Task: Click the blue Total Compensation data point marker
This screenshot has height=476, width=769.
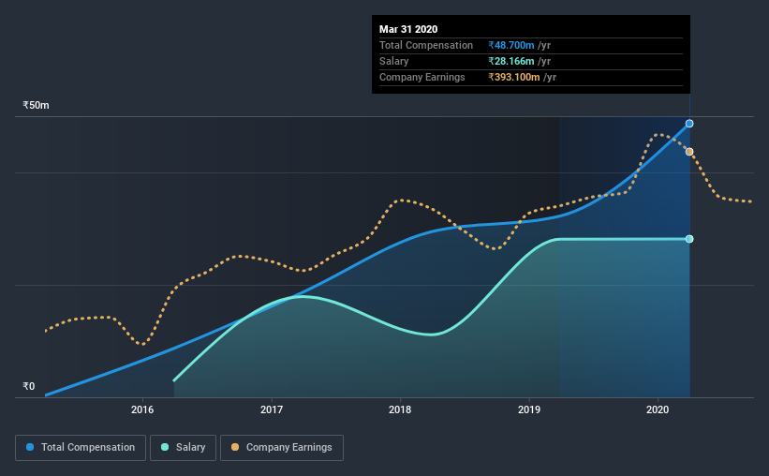Action: [689, 124]
